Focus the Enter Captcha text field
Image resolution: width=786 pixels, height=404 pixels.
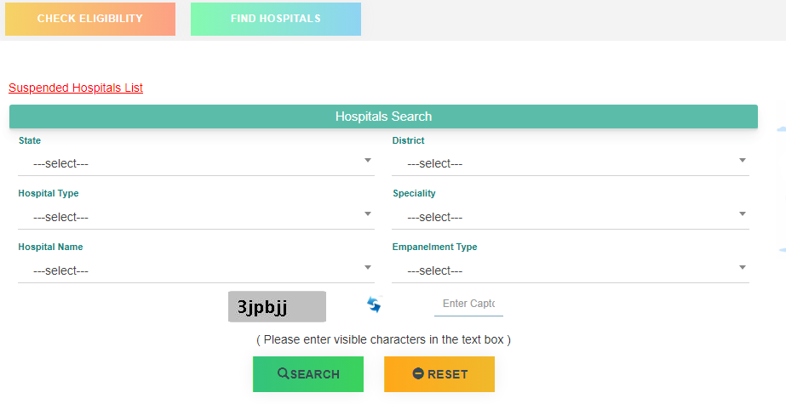pos(468,304)
